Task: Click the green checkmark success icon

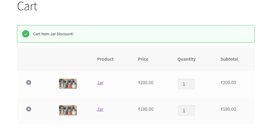Action: pos(26,34)
